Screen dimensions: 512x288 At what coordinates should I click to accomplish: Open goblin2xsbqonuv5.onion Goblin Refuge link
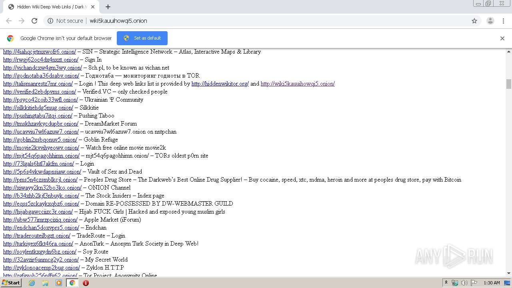(40, 140)
